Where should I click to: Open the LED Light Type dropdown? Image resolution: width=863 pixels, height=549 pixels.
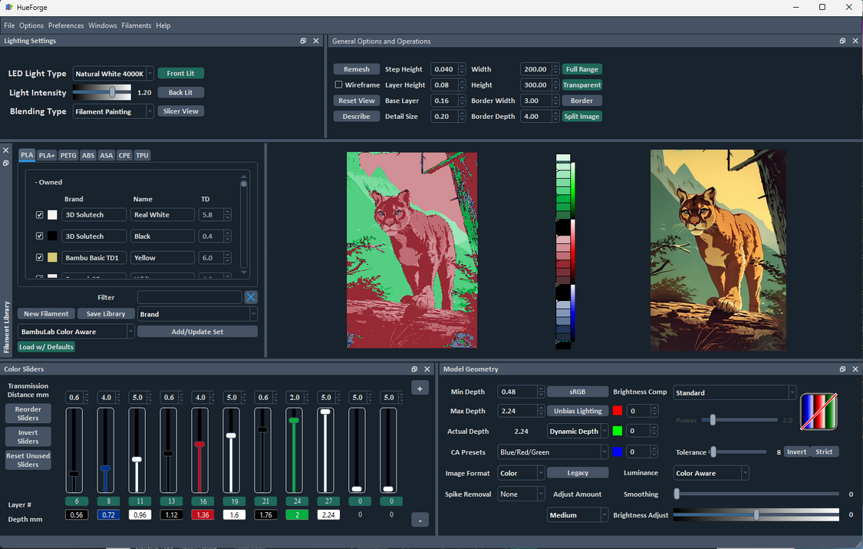pyautogui.click(x=113, y=74)
